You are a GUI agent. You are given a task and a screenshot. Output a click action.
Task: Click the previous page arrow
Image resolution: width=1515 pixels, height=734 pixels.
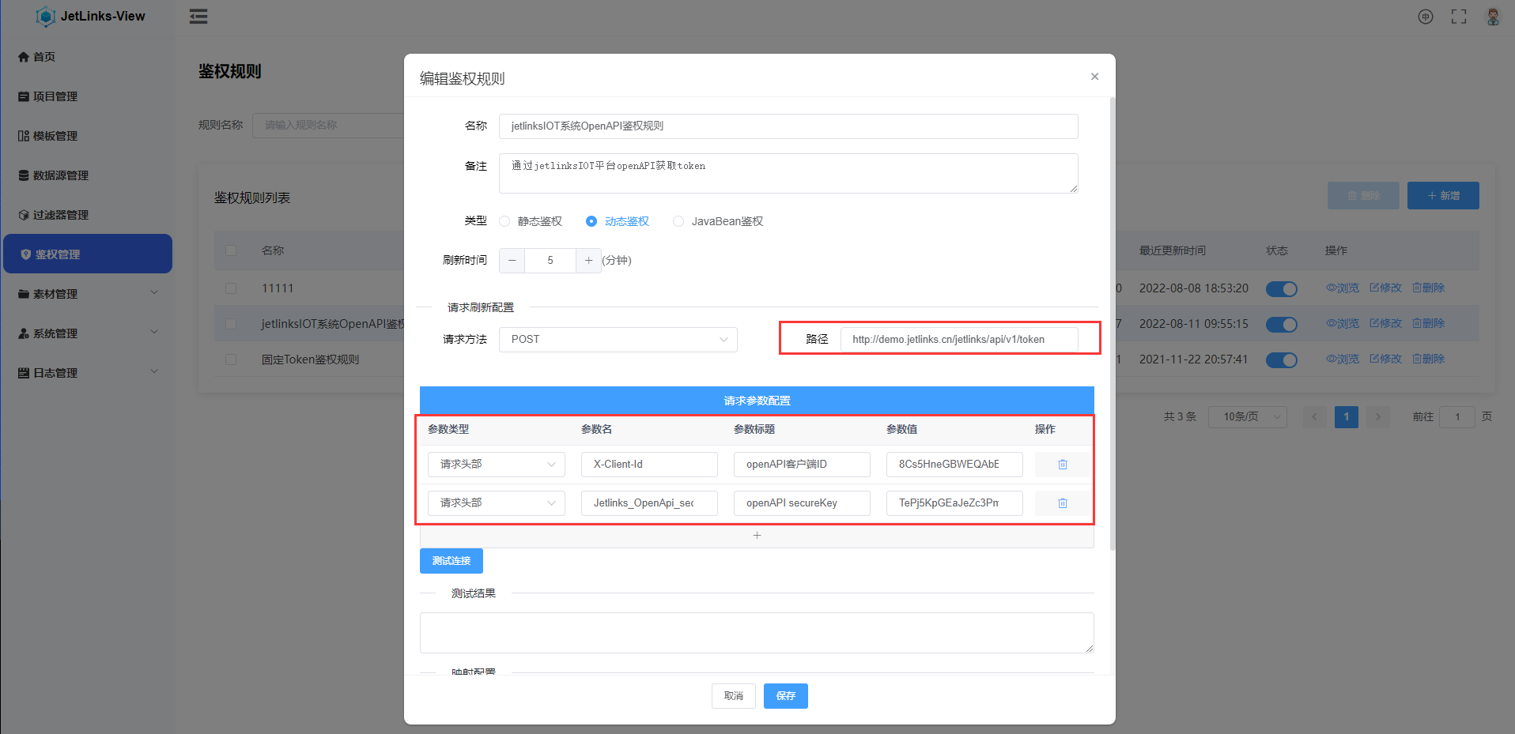[x=1315, y=417]
